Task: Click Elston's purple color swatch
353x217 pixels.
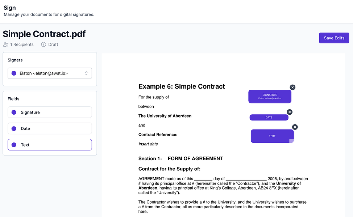Action: 14,73
